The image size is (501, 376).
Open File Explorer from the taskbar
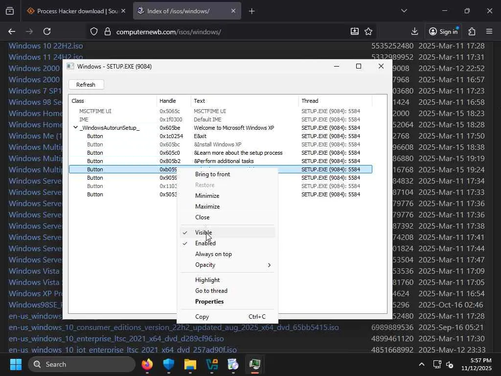pyautogui.click(x=190, y=364)
